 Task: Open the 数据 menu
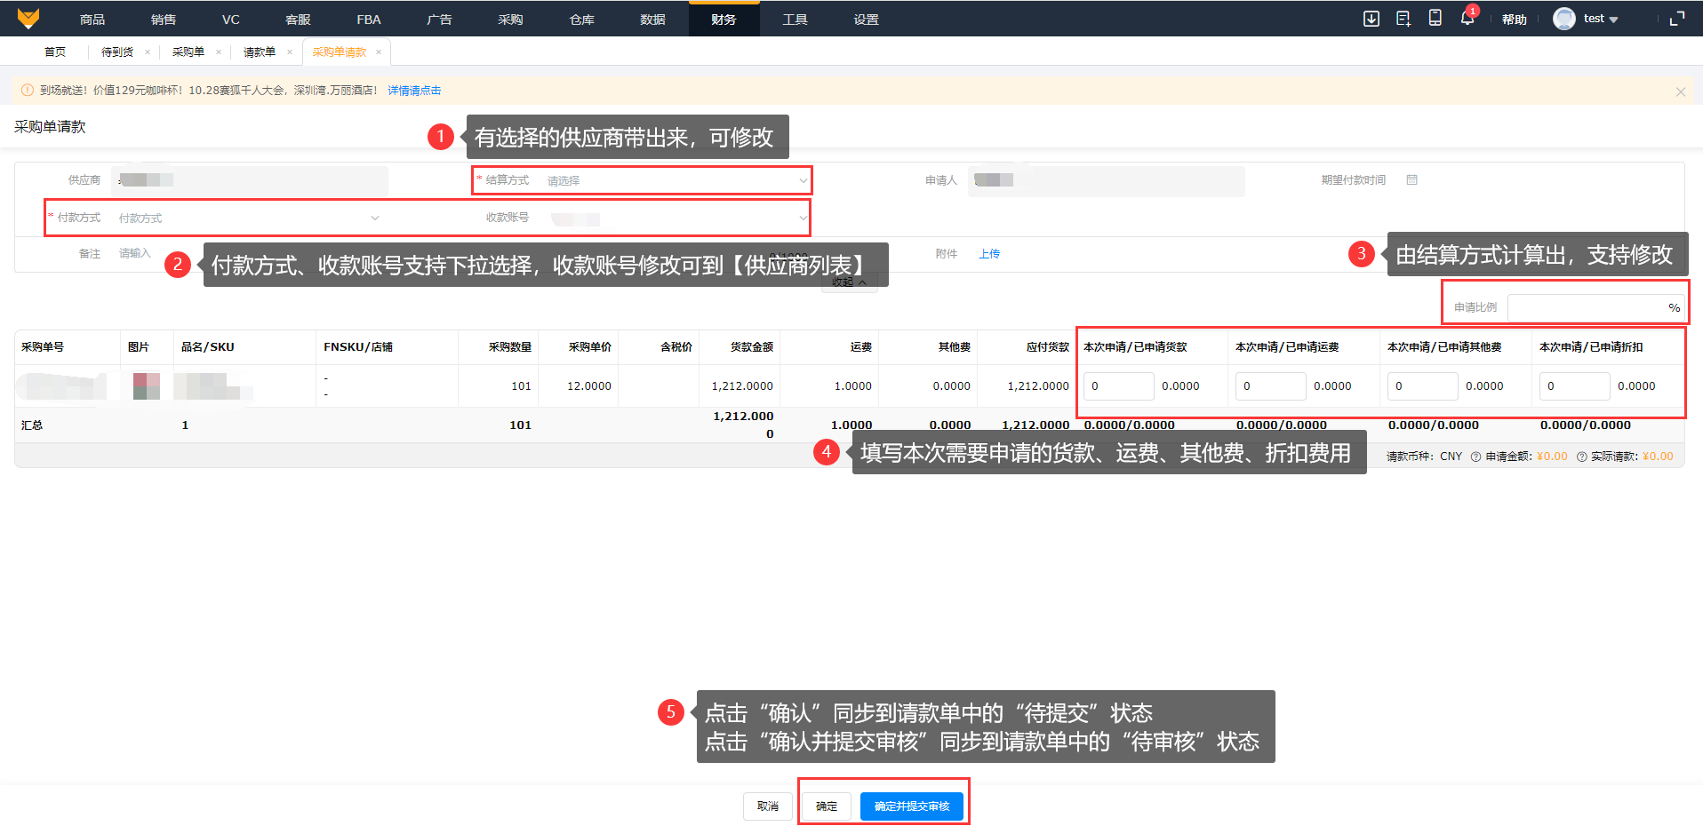point(653,20)
